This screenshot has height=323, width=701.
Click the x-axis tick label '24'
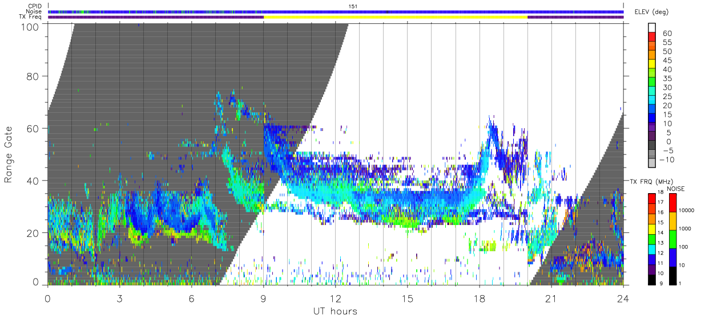[623, 299]
